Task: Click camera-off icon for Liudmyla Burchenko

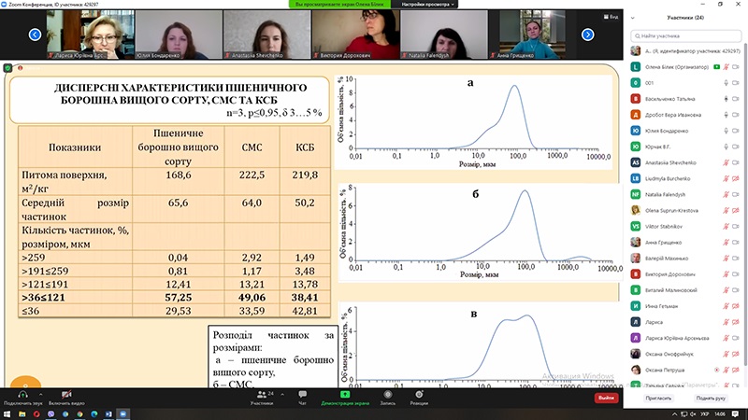Action: pos(736,178)
